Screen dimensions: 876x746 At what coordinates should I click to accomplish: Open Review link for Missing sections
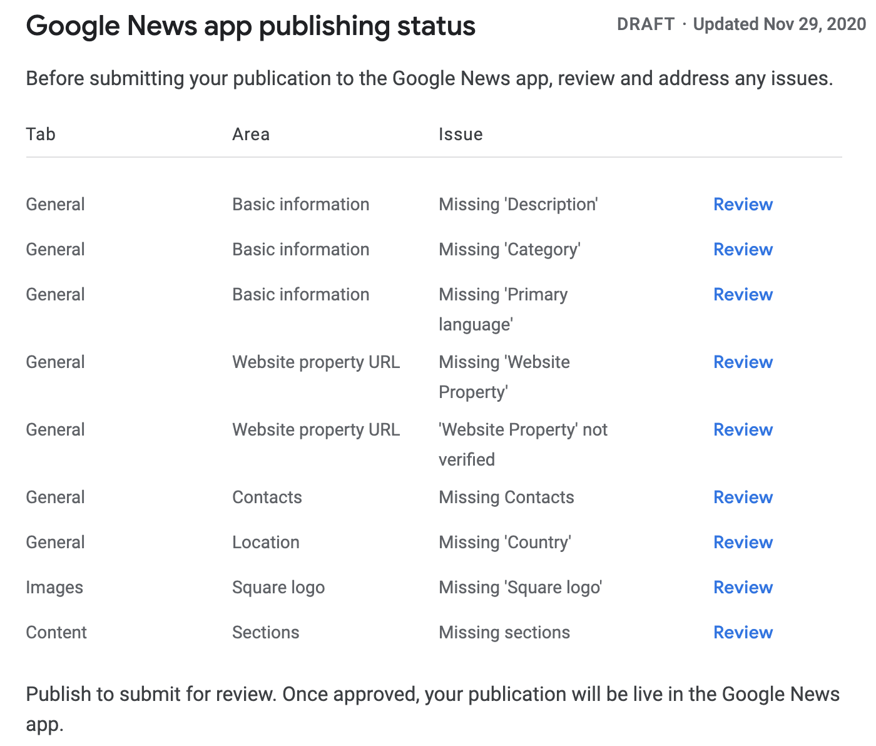click(x=743, y=632)
